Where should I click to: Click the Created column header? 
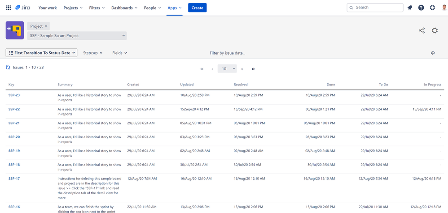tap(133, 85)
